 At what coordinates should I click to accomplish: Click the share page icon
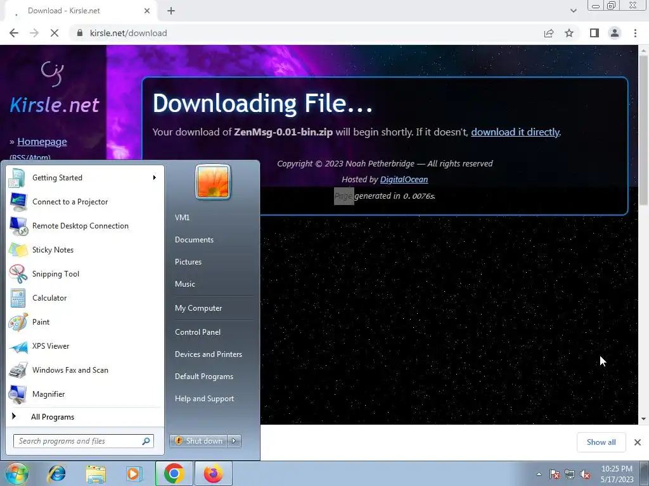point(549,33)
